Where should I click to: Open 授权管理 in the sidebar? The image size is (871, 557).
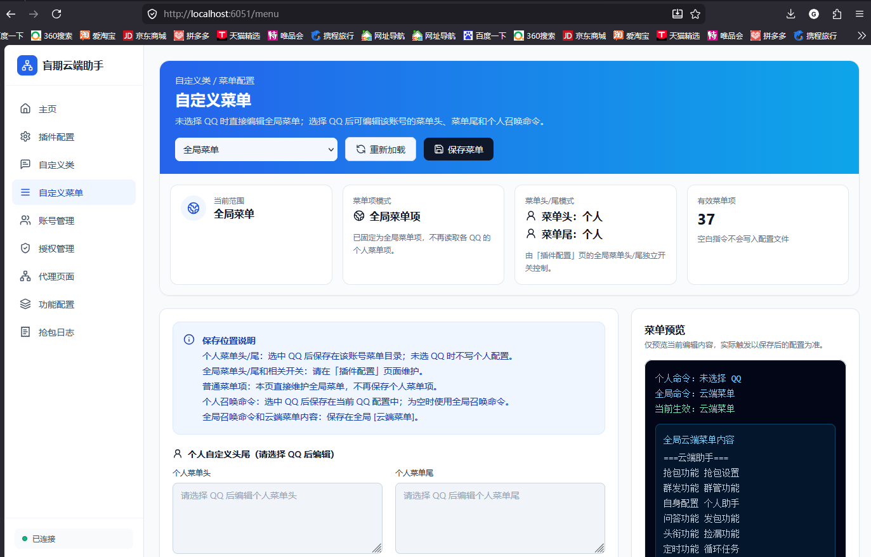coord(74,248)
